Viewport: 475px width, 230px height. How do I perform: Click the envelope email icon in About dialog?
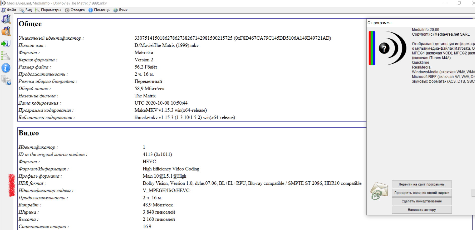tap(379, 191)
